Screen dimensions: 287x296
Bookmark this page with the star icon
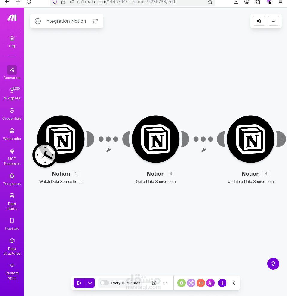click(x=210, y=2)
